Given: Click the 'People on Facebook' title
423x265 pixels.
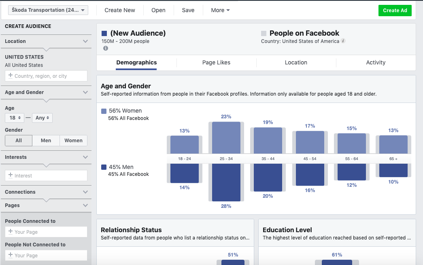Looking at the screenshot, I should [x=304, y=33].
